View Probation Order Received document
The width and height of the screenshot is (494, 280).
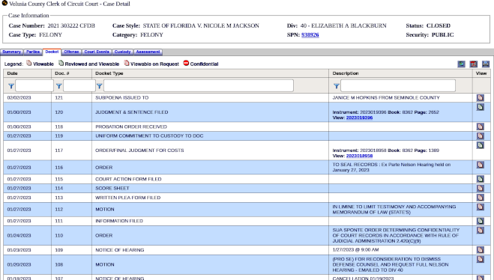pyautogui.click(x=481, y=127)
